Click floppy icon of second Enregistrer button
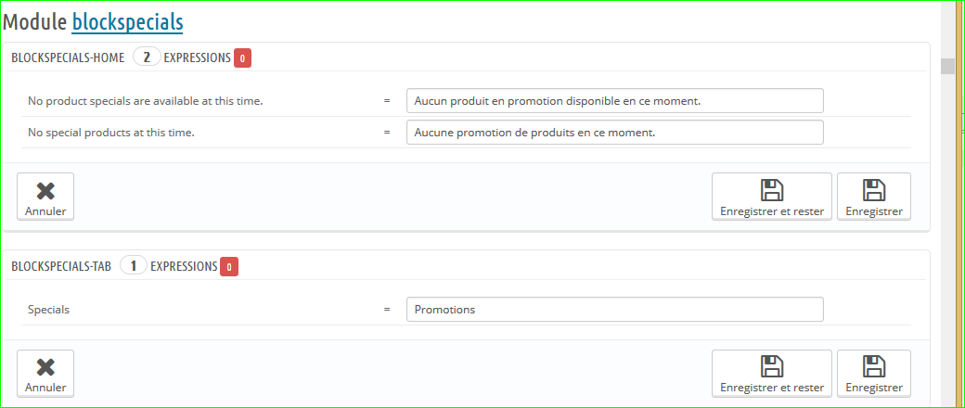Viewport: 965px width, 408px height. click(873, 366)
